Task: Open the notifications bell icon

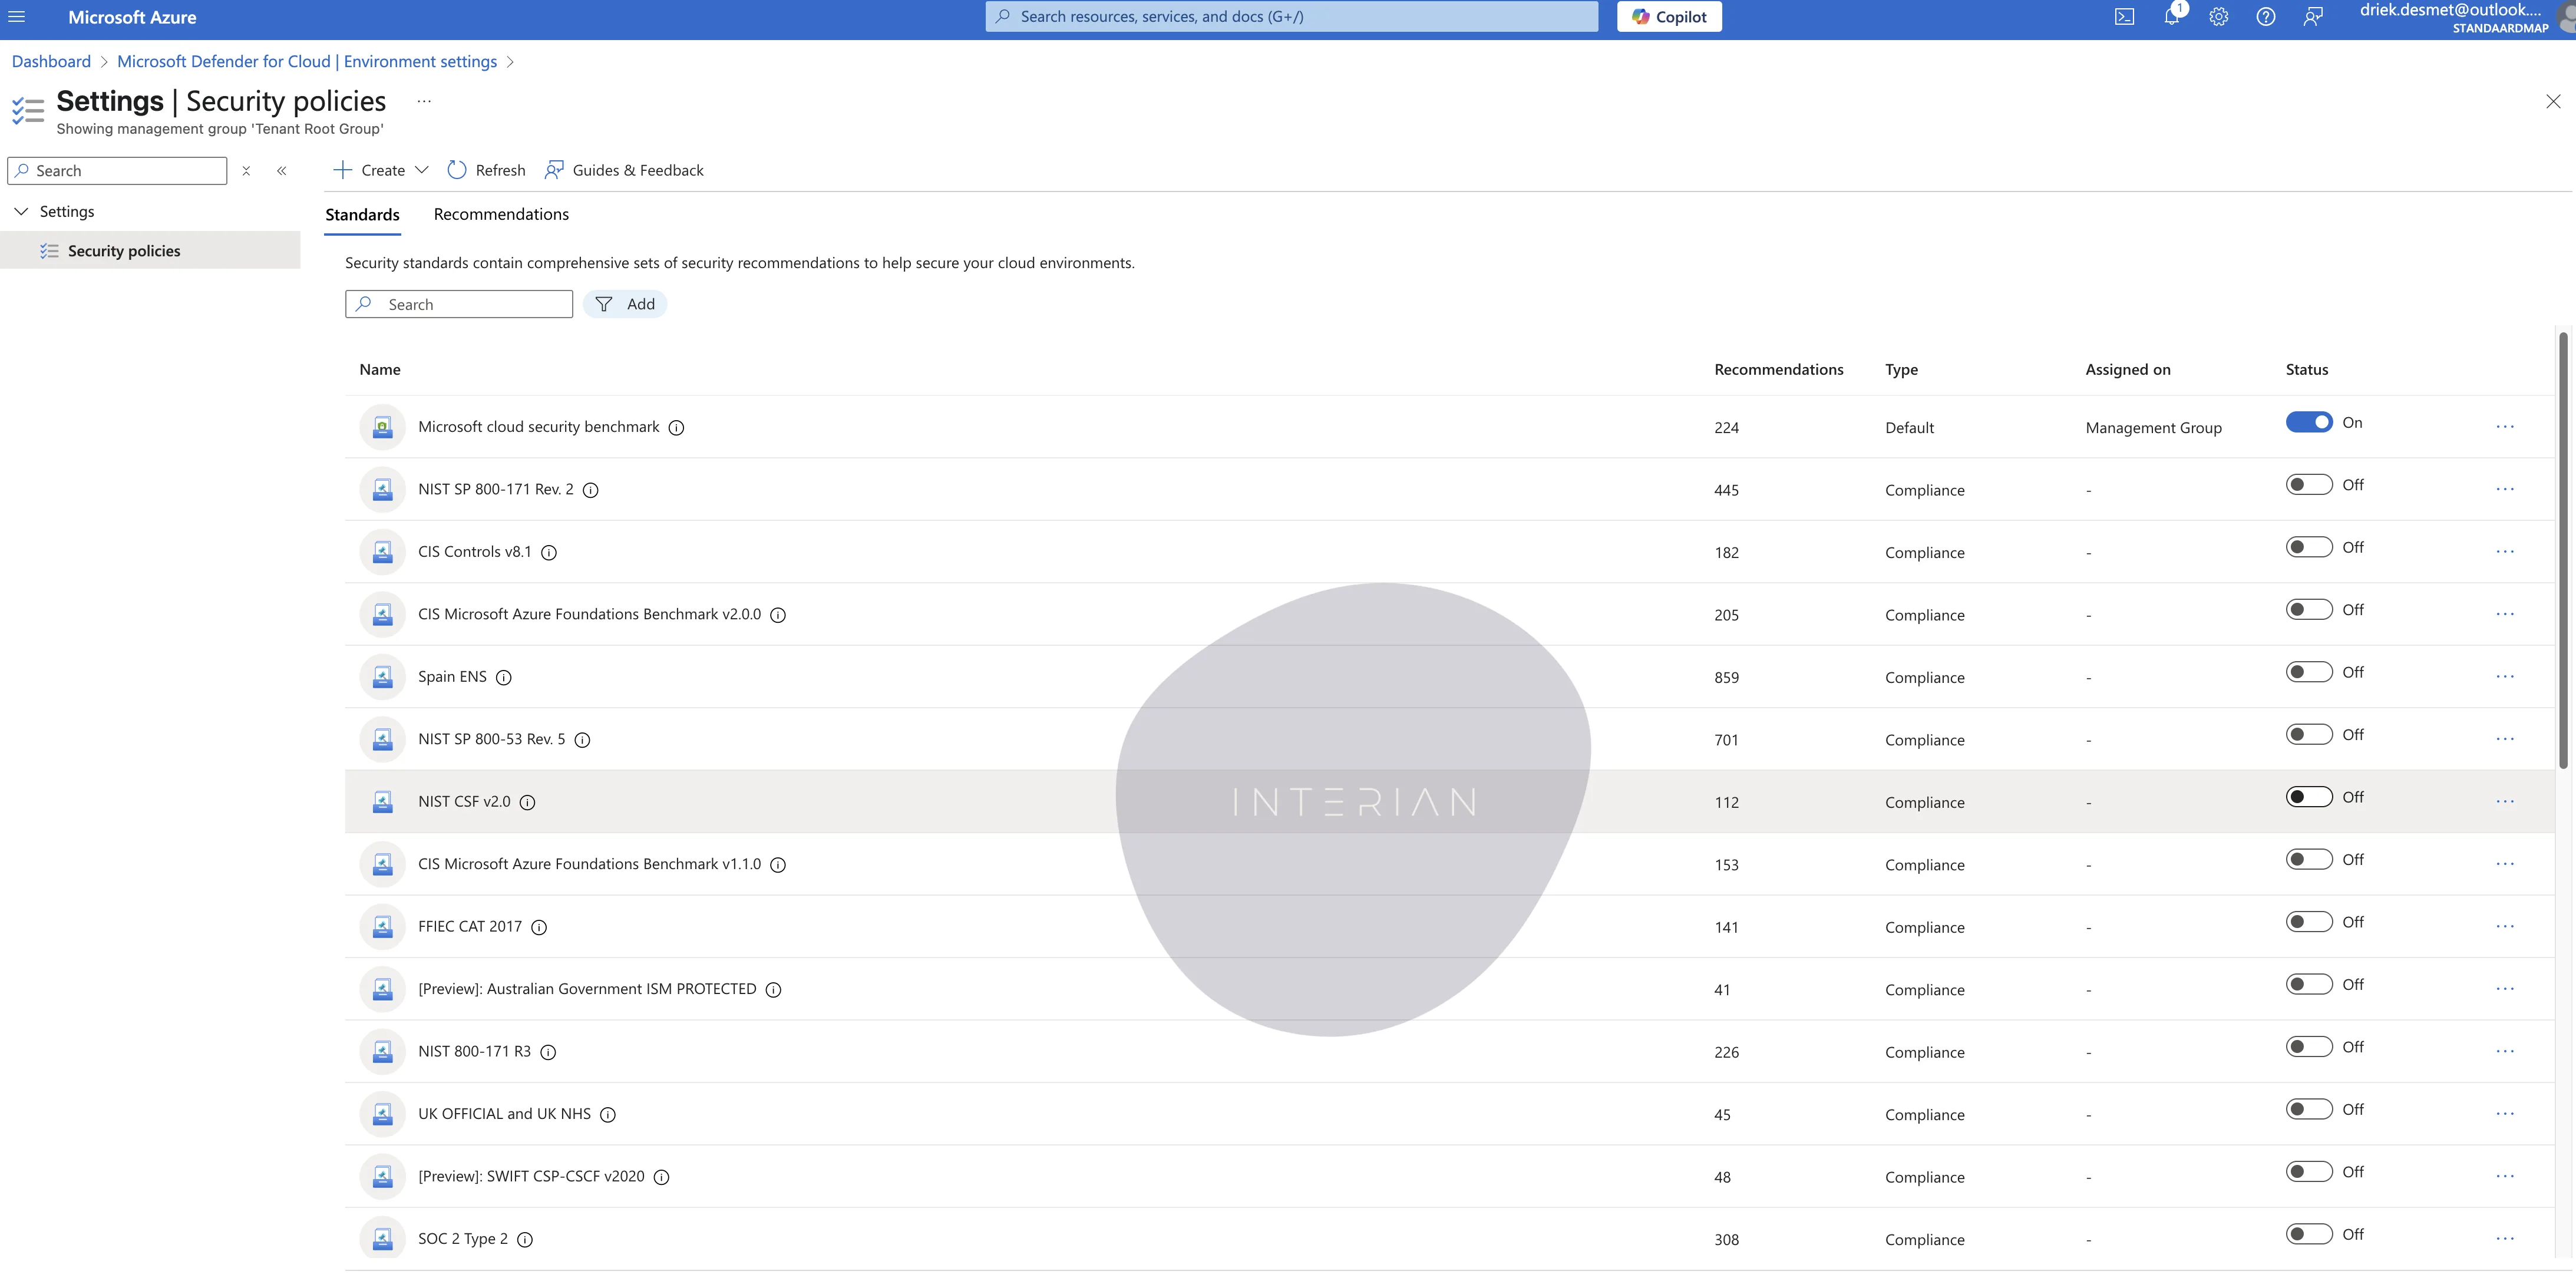Action: tap(2171, 17)
